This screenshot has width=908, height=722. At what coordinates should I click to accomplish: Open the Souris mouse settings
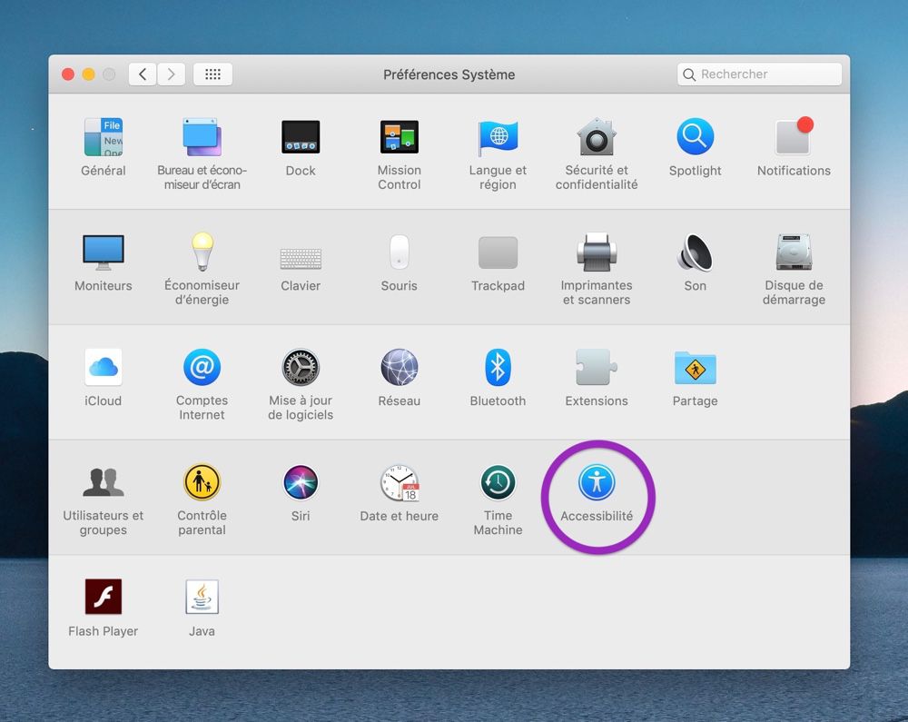[399, 252]
